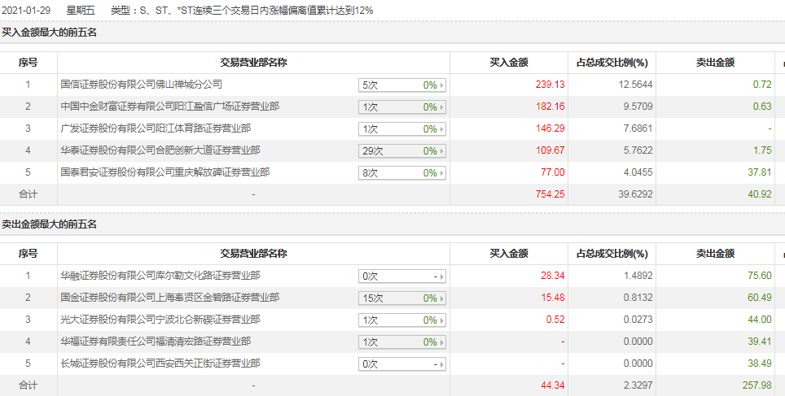Open 华融证券库尔勒文化路证券营业部 link

point(160,276)
